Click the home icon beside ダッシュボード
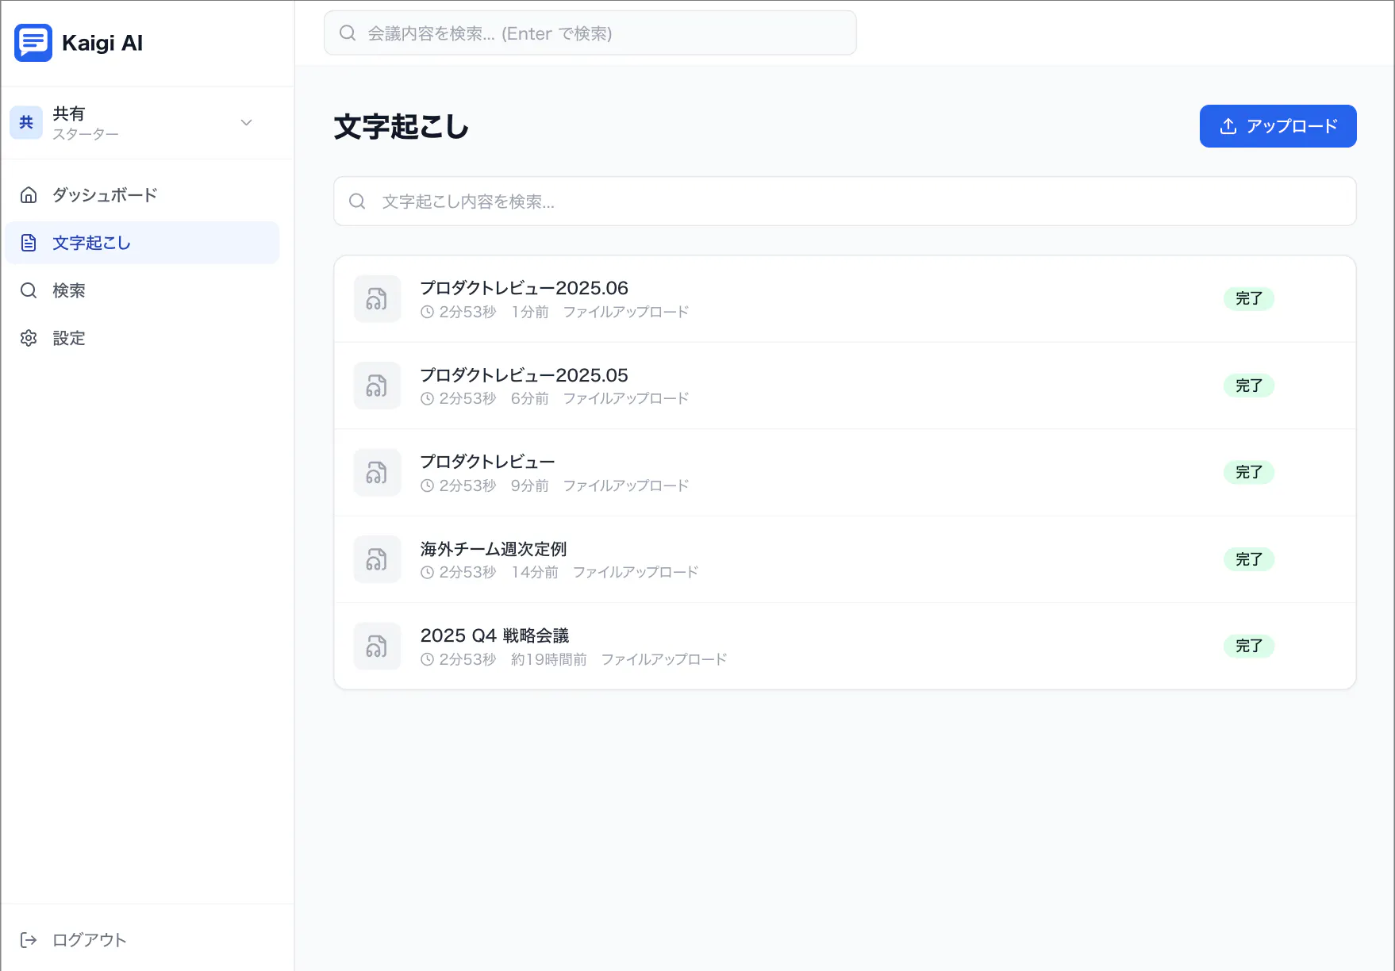The width and height of the screenshot is (1395, 971). pos(29,195)
